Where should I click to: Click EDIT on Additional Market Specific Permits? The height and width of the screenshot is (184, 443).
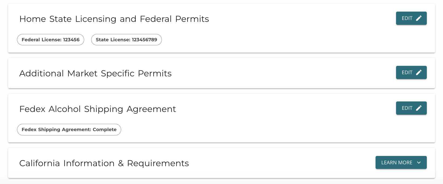411,72
